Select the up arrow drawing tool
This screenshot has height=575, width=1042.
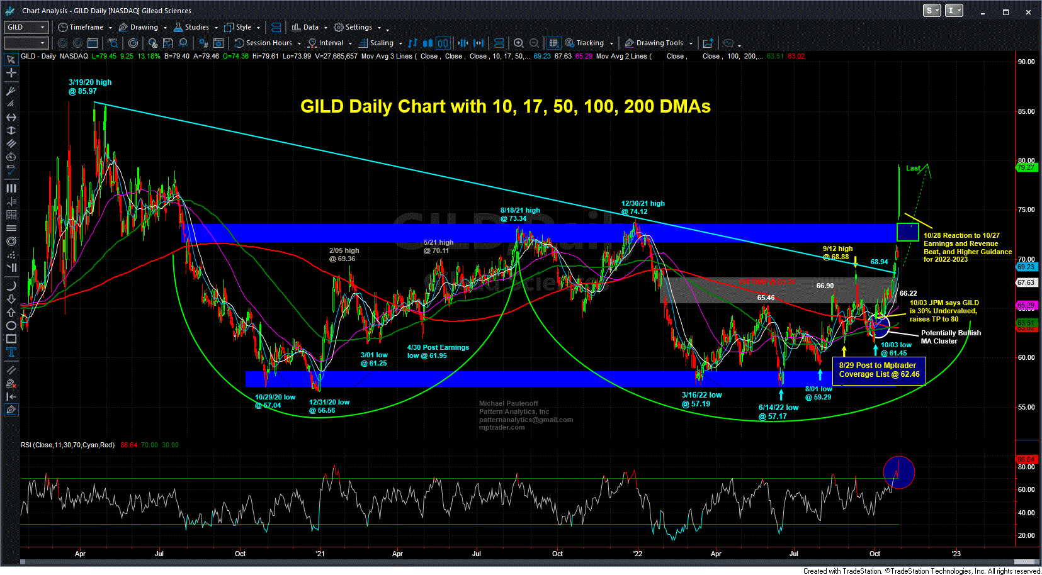tap(11, 312)
